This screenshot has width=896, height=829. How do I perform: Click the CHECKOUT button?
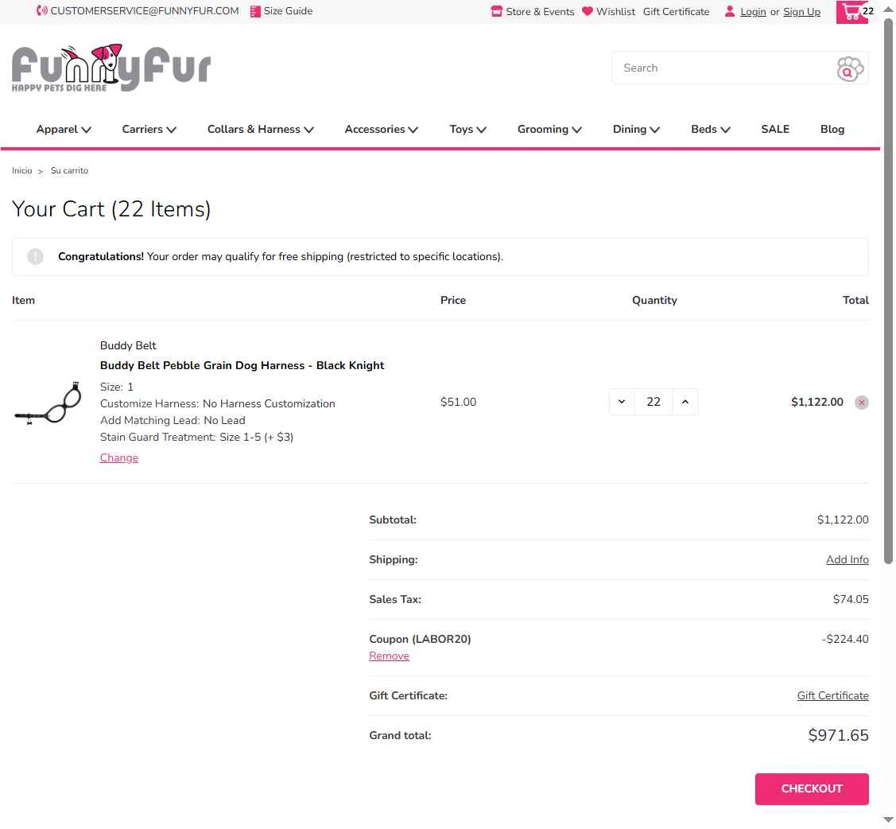(812, 789)
